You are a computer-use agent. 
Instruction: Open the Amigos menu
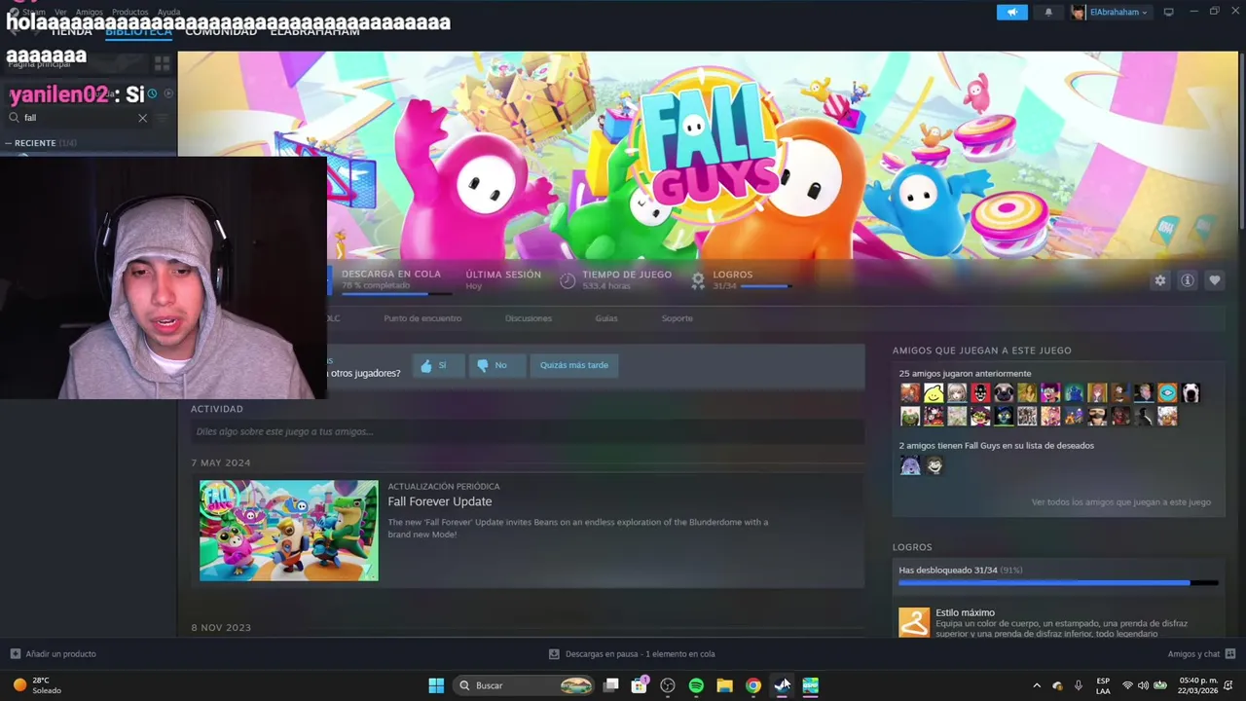pyautogui.click(x=89, y=12)
